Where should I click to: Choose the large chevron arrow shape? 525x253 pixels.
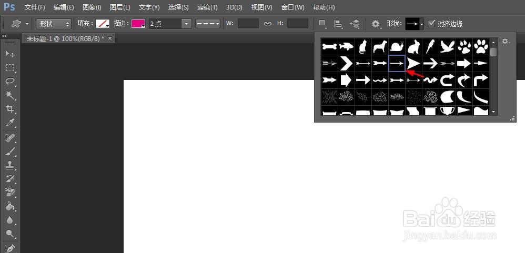tap(347, 63)
